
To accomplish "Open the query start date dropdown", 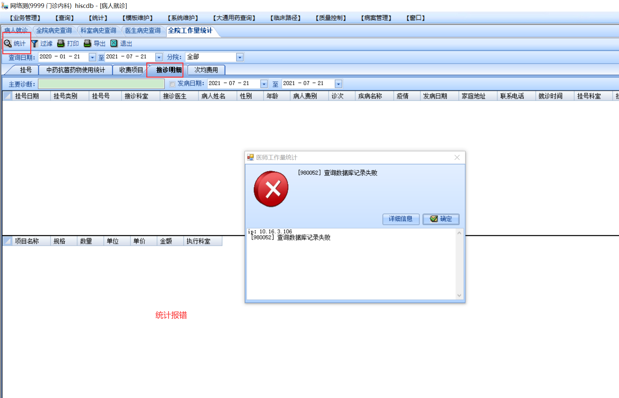I will (92, 57).
